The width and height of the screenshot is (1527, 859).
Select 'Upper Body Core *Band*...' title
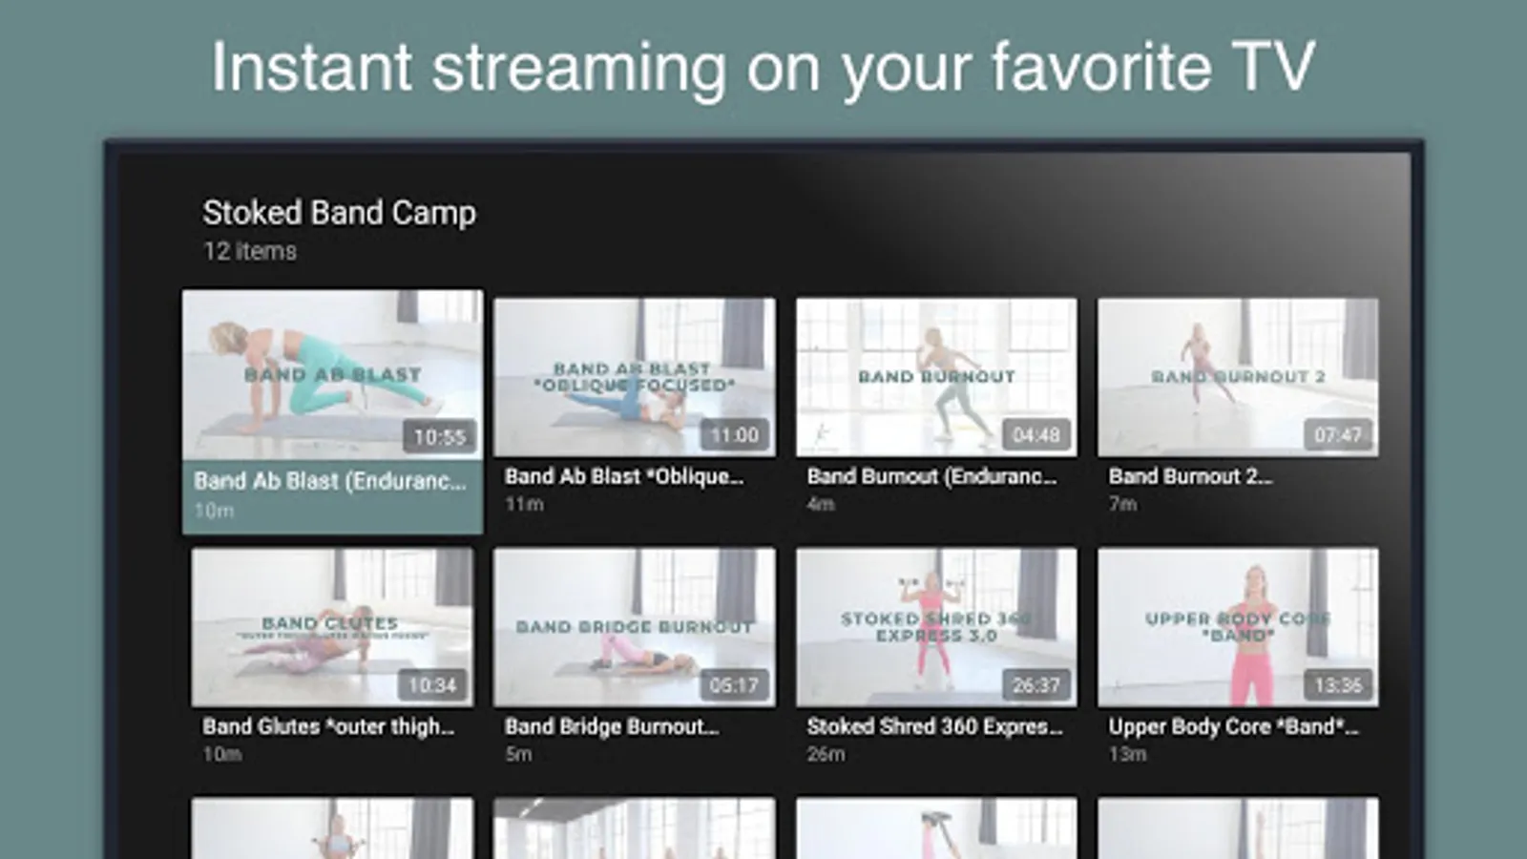pyautogui.click(x=1233, y=726)
